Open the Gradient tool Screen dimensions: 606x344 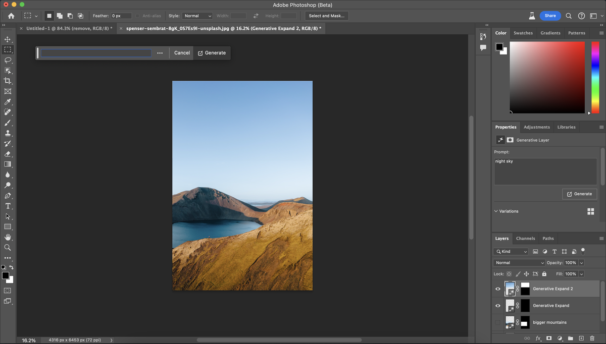8,164
